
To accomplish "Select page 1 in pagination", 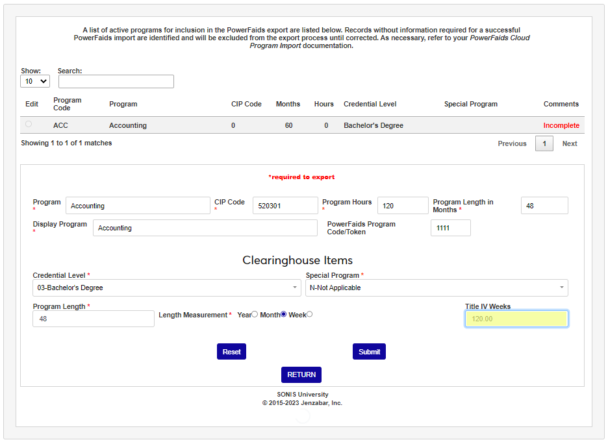I will [544, 143].
